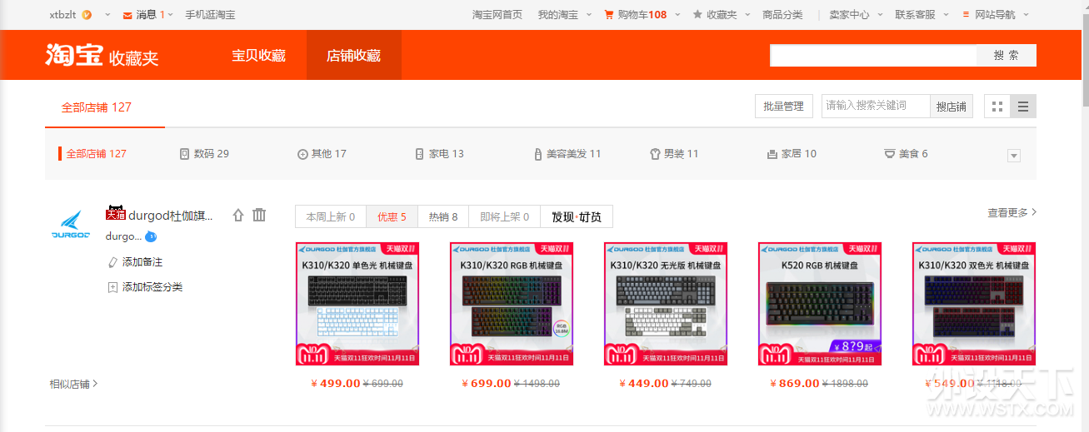This screenshot has width=1089, height=432.
Task: Pin durgod store to top arrow
Action: 238,215
